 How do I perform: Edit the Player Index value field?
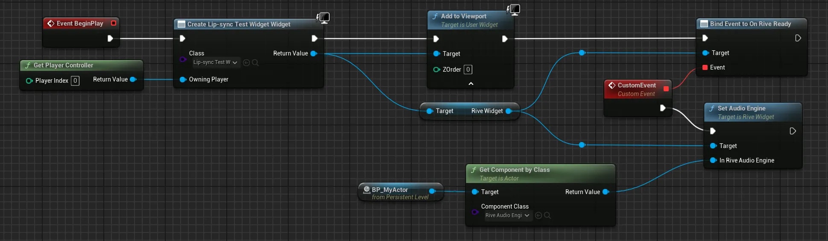point(75,81)
